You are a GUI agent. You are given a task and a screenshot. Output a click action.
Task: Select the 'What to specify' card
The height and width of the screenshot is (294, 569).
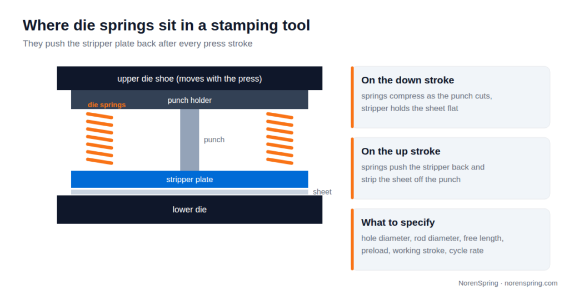click(450, 240)
